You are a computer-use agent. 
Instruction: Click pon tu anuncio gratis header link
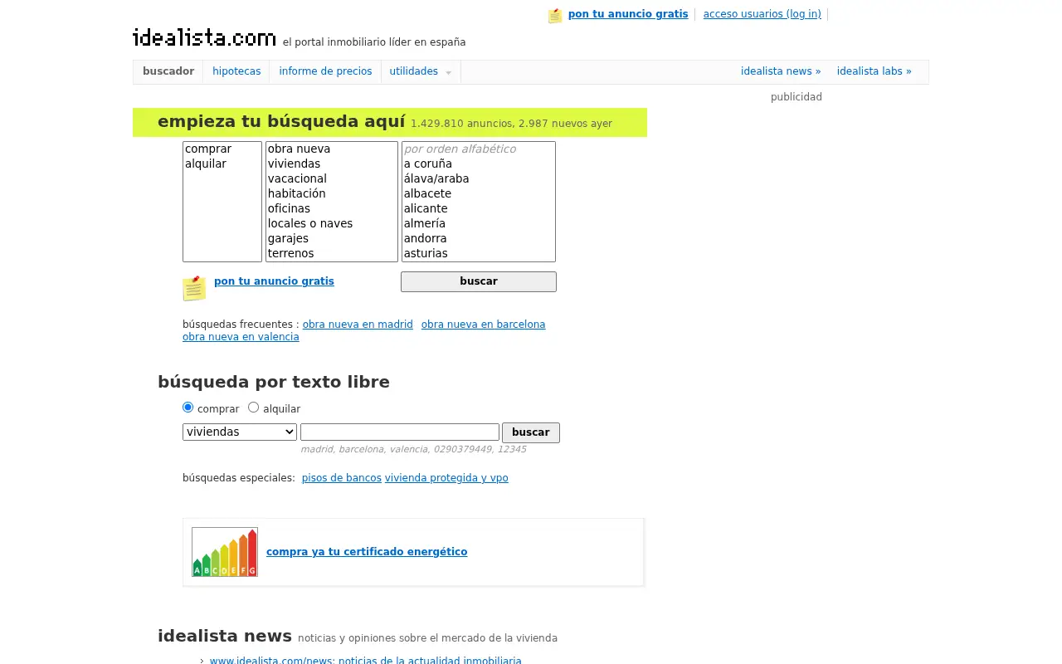tap(628, 14)
